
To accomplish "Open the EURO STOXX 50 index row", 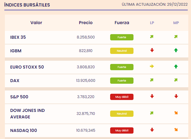I will tap(97, 67).
